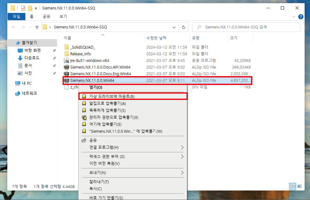Screen dimensions: 310x200
Task: Choose 여기에 압축풀기(E)
Action: pyautogui.click(x=133, y=124)
